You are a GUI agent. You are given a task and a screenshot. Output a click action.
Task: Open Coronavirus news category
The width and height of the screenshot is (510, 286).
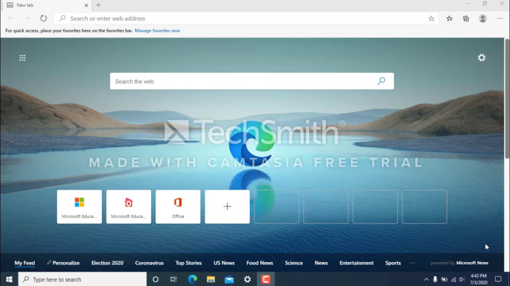click(x=149, y=263)
